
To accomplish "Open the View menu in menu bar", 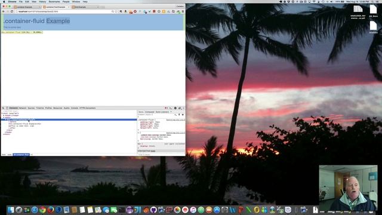I will (x=34, y=1).
